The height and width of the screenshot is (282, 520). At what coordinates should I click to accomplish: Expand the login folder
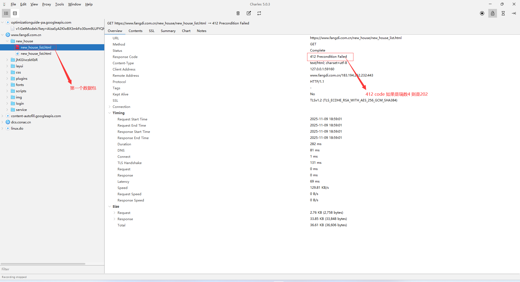(x=7, y=104)
